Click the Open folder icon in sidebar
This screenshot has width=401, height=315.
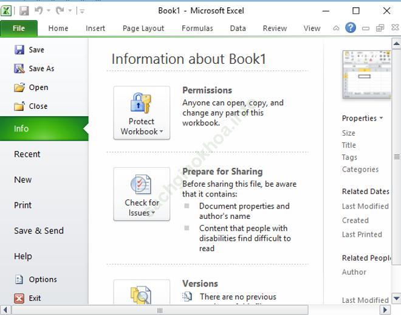point(19,88)
